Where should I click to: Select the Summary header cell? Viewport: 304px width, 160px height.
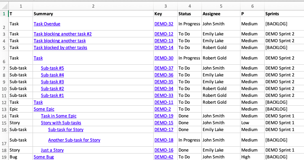(93, 14)
